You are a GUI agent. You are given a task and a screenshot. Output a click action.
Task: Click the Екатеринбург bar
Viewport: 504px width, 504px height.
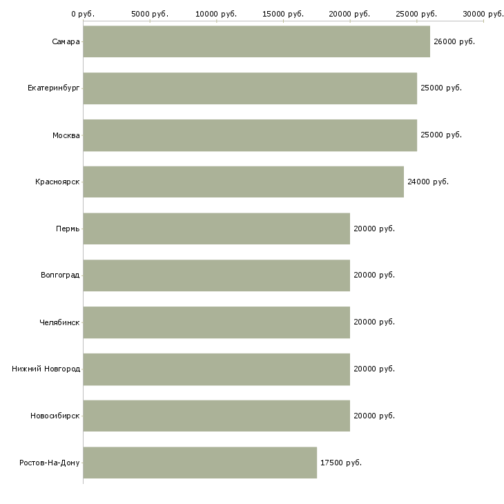pos(250,88)
